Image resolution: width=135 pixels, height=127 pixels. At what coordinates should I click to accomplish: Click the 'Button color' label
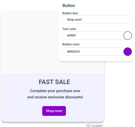[71, 44]
